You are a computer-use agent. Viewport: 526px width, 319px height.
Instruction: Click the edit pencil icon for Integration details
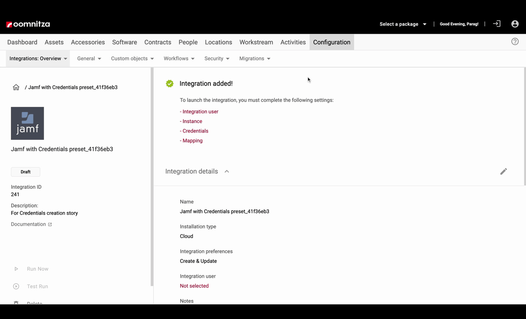[x=503, y=171]
